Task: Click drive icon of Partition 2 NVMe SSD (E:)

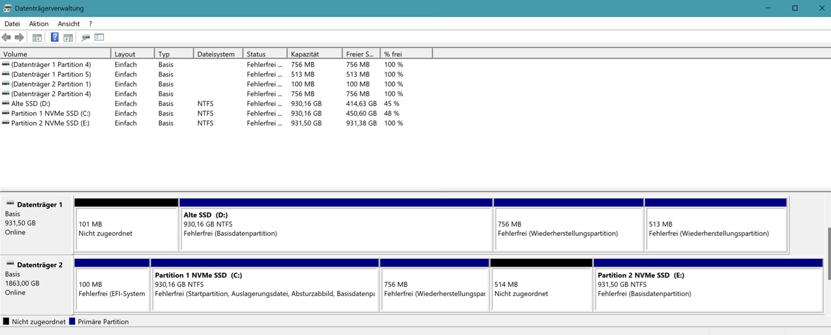Action: (6, 123)
